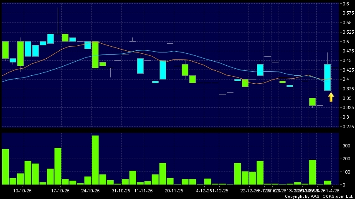The image size is (355, 199).
Task: Select the lowest green candlestick near 0.35
Action: coord(312,102)
